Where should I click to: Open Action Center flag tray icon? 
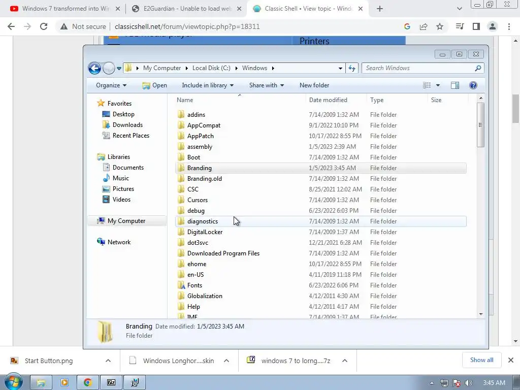(x=457, y=383)
